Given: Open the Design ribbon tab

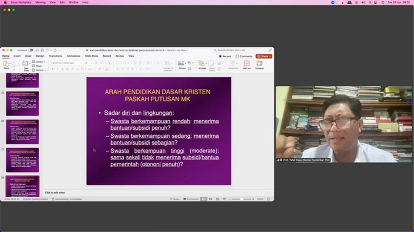Looking at the screenshot, I should click(x=40, y=56).
